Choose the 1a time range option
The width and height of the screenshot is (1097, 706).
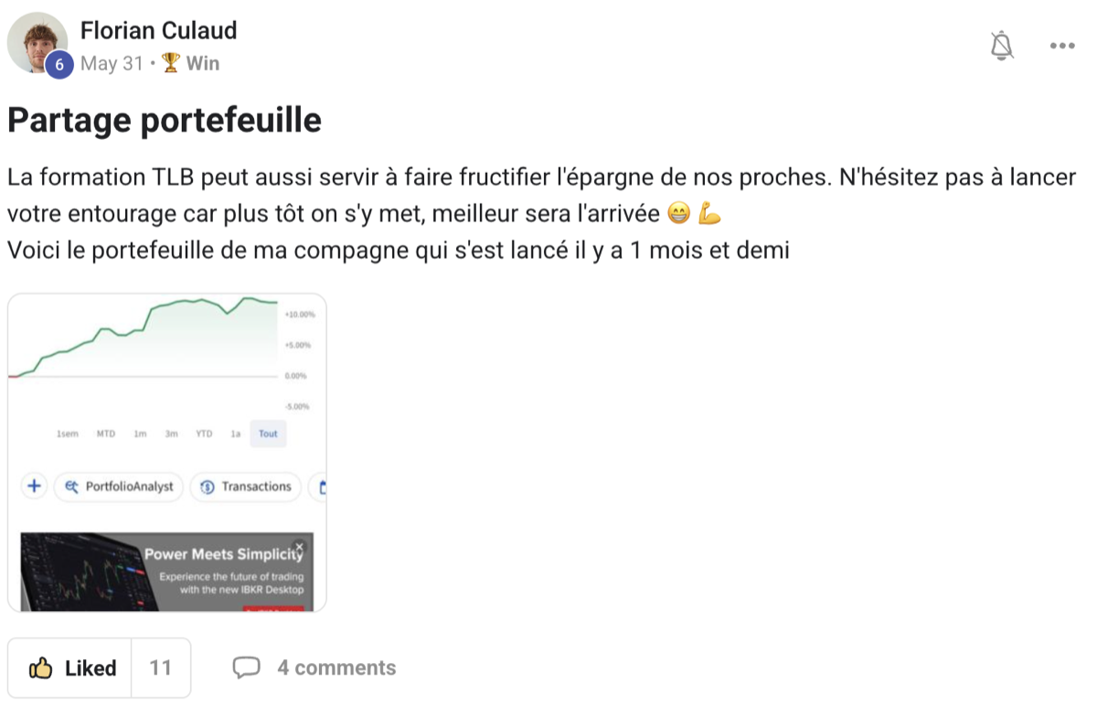pos(236,433)
